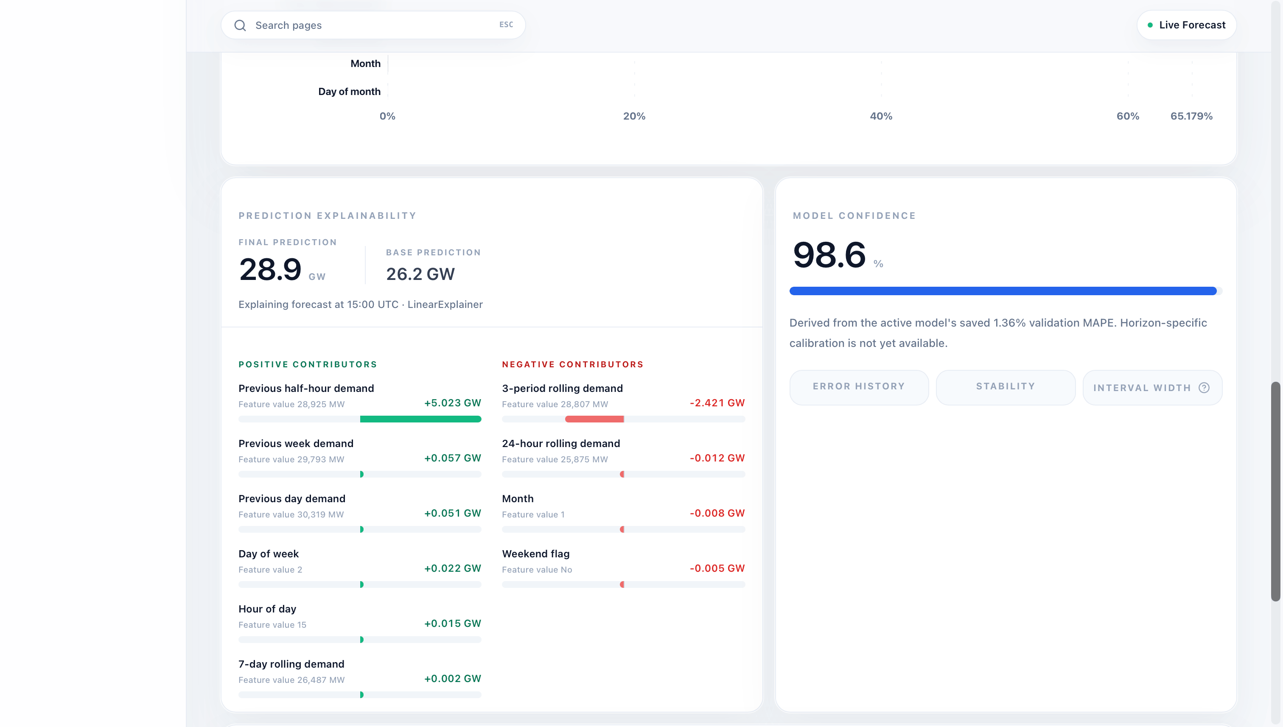This screenshot has height=727, width=1283.
Task: Click the -0.008 GW contribution value
Action: pos(717,513)
